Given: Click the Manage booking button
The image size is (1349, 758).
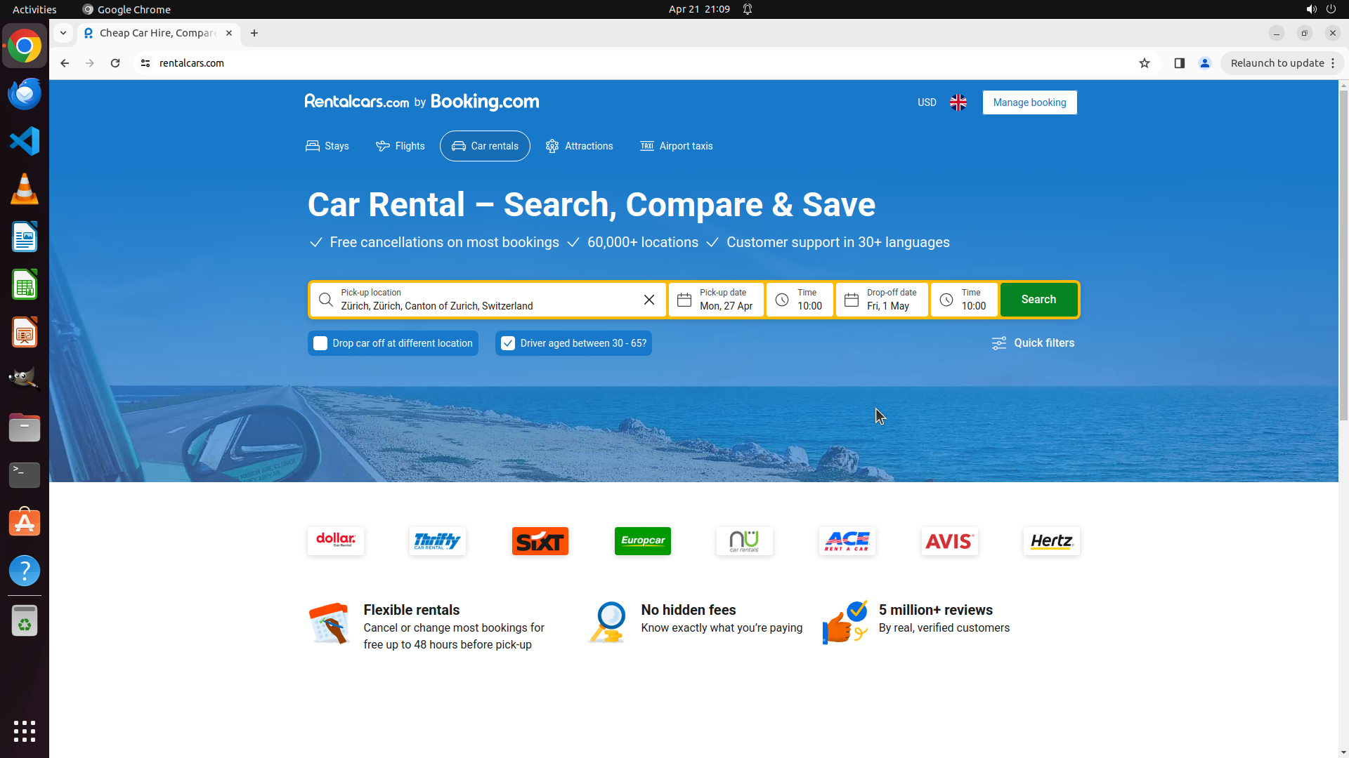Looking at the screenshot, I should (x=1029, y=102).
